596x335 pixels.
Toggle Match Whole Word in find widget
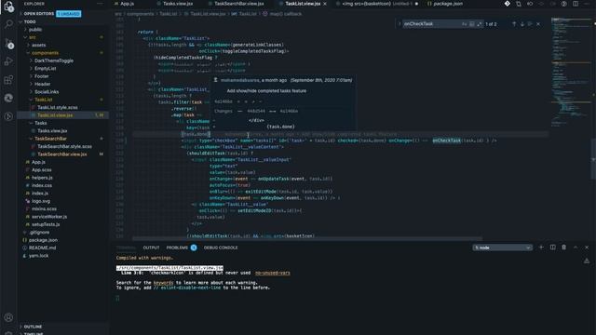(x=472, y=24)
